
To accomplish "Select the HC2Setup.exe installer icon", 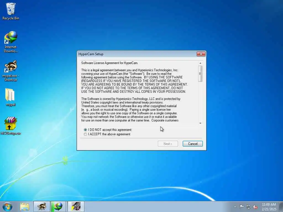I will tap(11, 126).
